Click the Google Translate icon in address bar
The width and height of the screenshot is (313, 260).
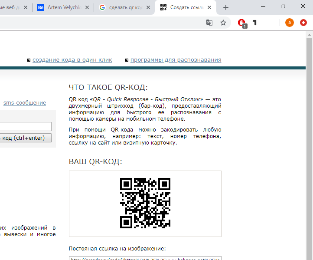(x=209, y=23)
